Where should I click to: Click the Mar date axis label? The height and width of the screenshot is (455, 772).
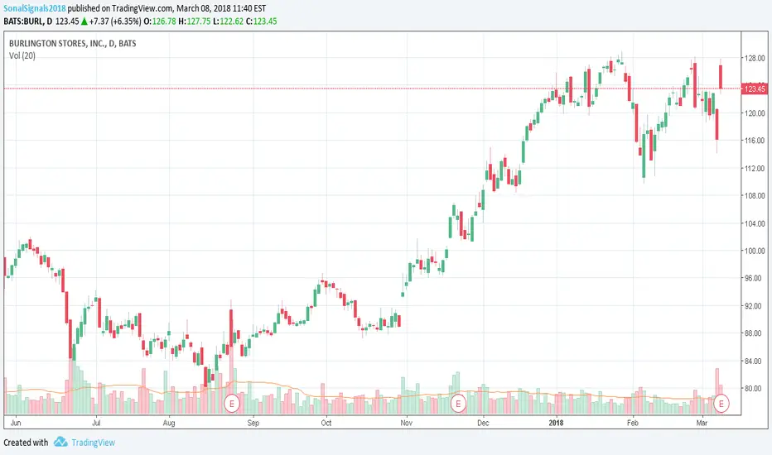(x=702, y=423)
